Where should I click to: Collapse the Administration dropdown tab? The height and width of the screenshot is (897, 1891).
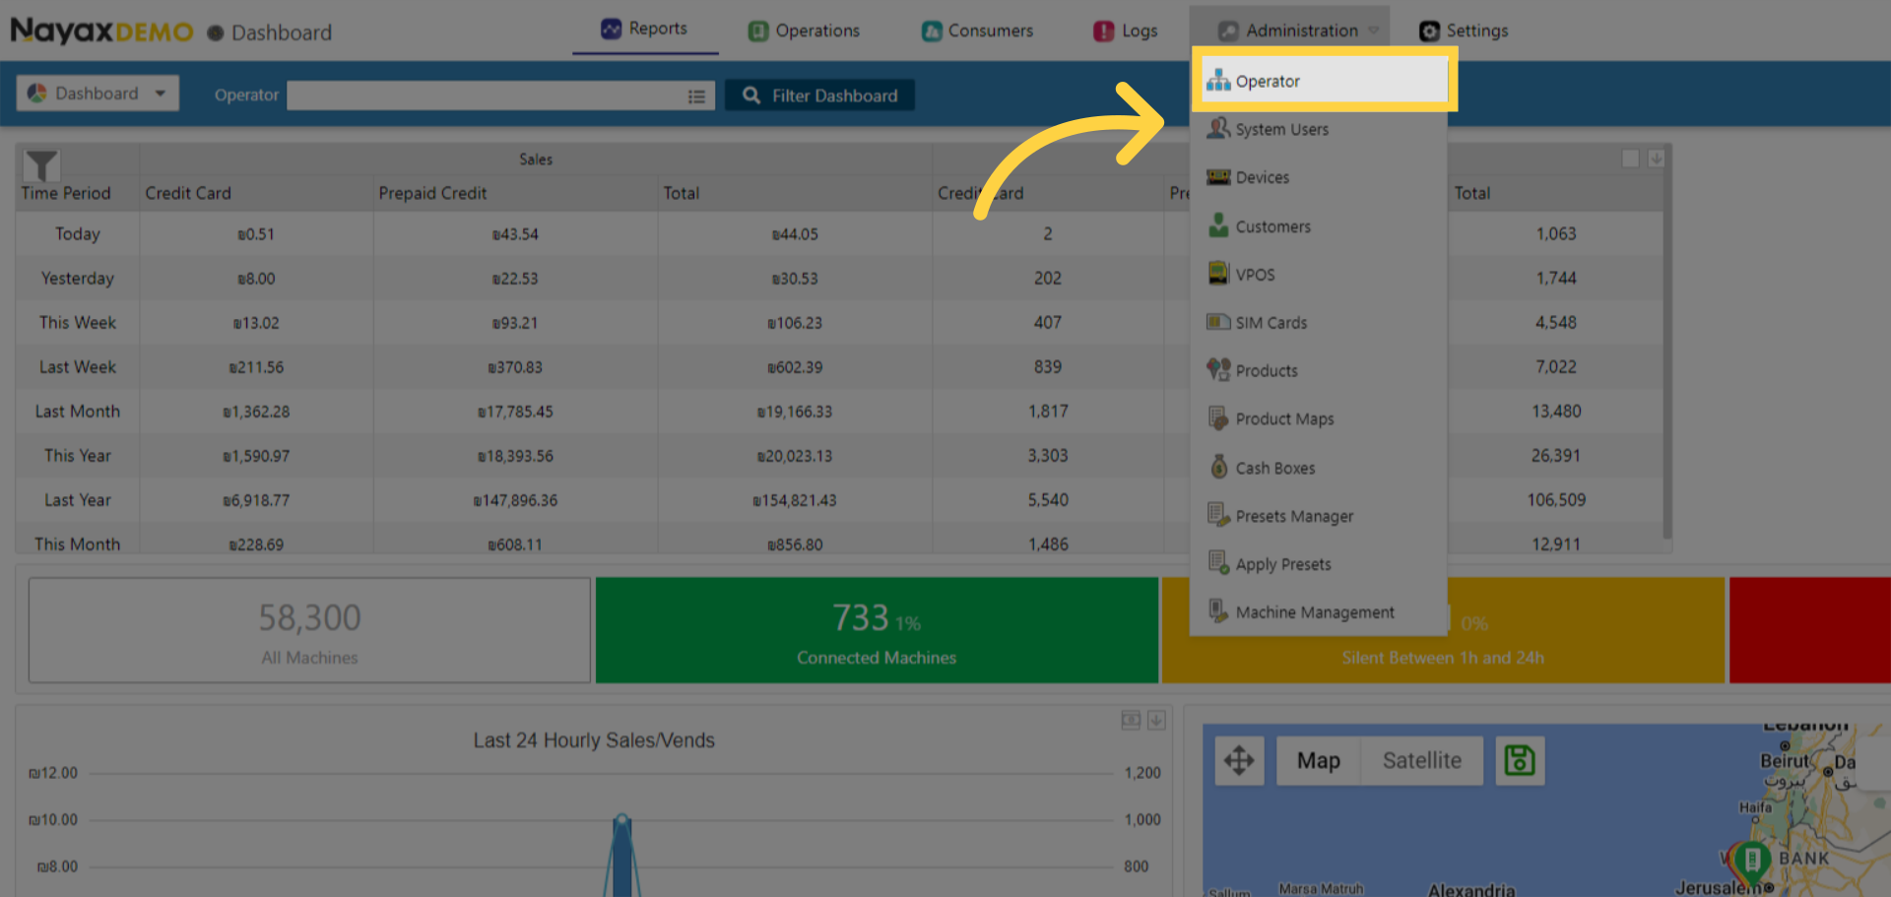point(1289,31)
